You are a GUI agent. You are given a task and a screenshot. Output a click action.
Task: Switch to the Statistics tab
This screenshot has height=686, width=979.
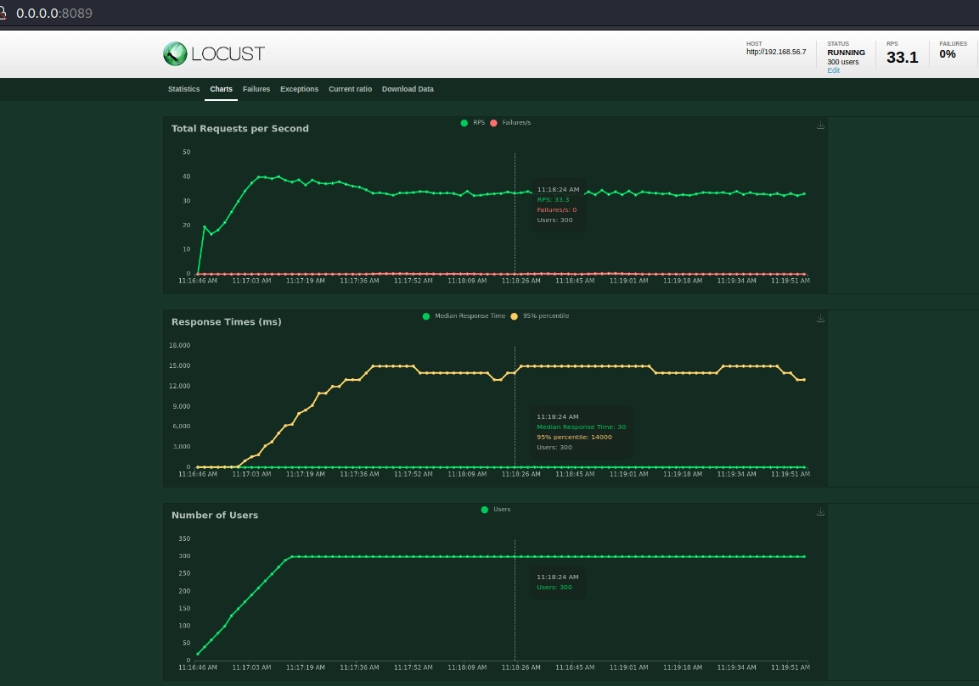coord(183,89)
